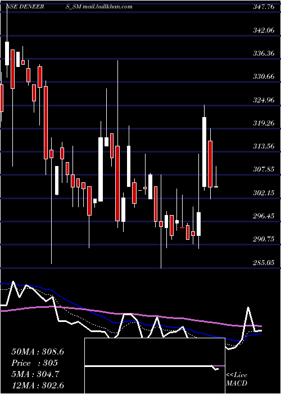Click the 319.26 price axis label
This screenshot has width=281, height=394.
(x=264, y=123)
